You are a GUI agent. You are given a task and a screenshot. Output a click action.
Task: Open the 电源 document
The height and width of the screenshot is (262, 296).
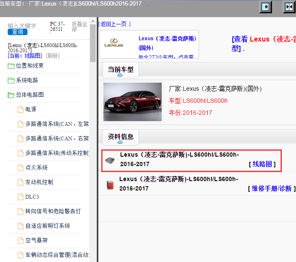point(31,109)
